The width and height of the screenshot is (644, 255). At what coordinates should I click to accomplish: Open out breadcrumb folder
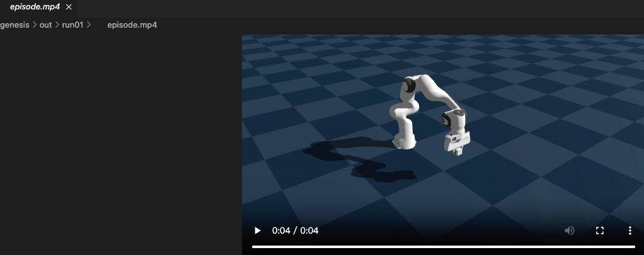click(45, 25)
